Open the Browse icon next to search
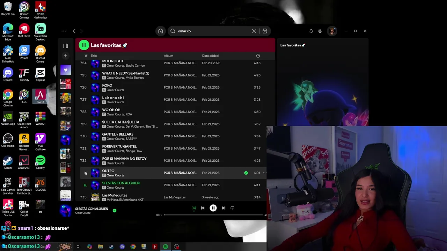Screen dimensions: 447x251 tap(265, 31)
